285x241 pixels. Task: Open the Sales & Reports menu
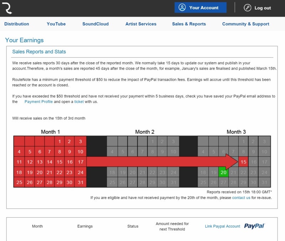pos(189,24)
